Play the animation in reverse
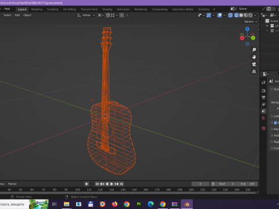 point(107,184)
